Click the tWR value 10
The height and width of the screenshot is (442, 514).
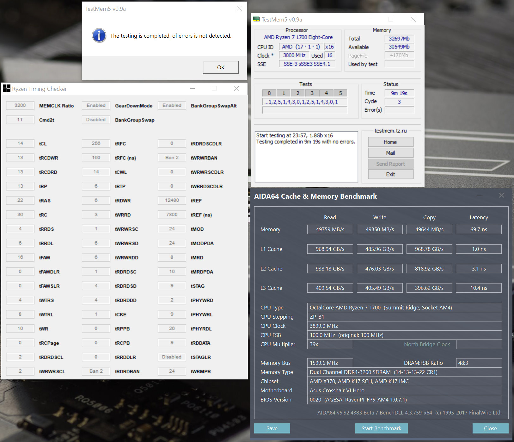tap(20, 328)
